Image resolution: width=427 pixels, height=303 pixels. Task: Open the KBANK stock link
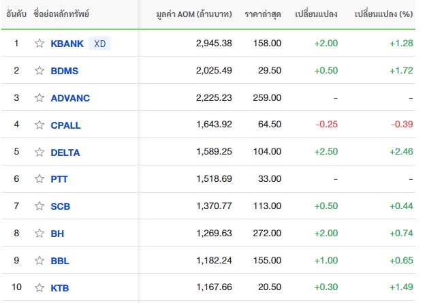pos(67,44)
